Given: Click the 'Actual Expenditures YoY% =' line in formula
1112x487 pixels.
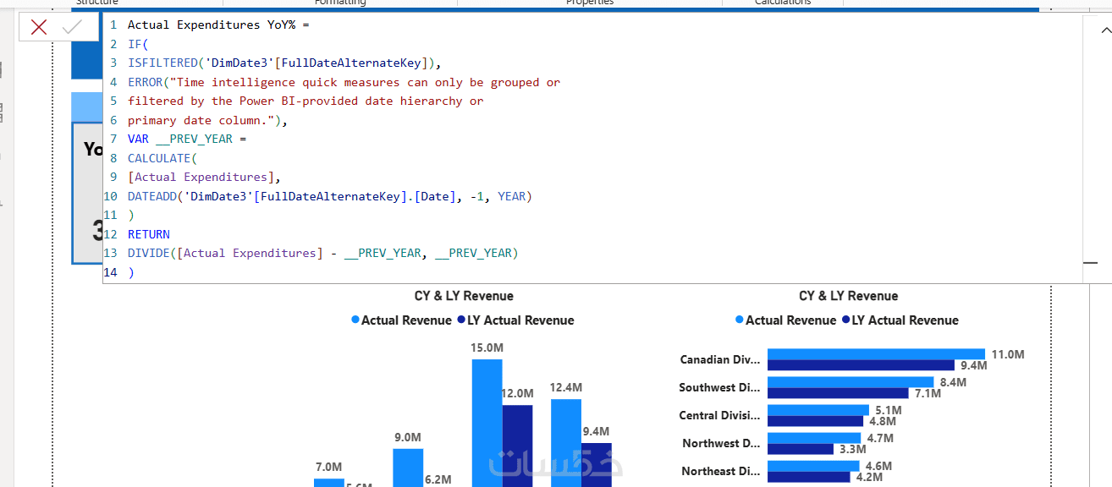Looking at the screenshot, I should click(218, 25).
